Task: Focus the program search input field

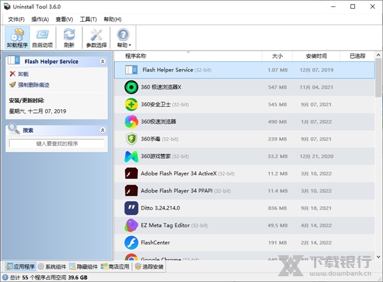Action: (x=57, y=144)
